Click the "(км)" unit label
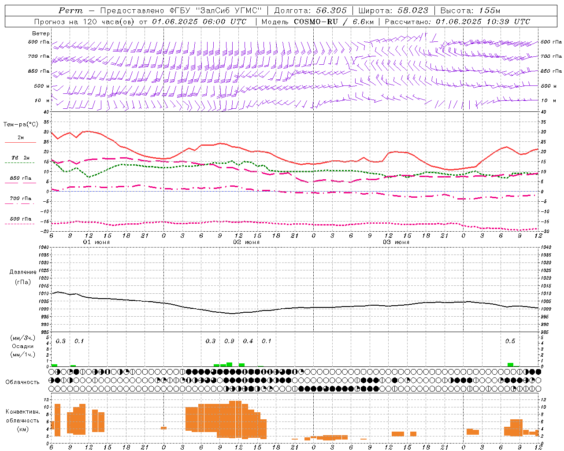This screenshot has width=564, height=451. (23, 429)
